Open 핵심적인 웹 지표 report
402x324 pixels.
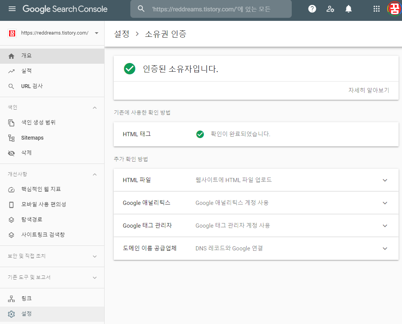52,189
